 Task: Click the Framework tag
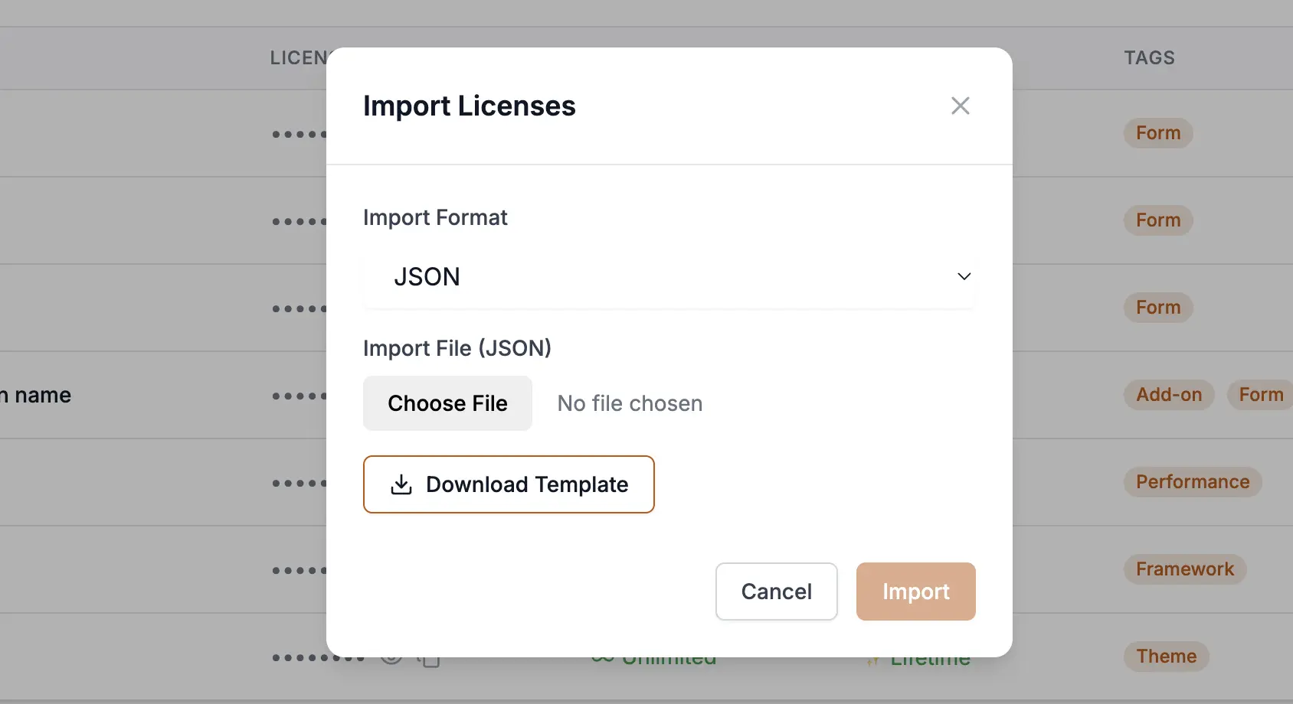(1184, 569)
